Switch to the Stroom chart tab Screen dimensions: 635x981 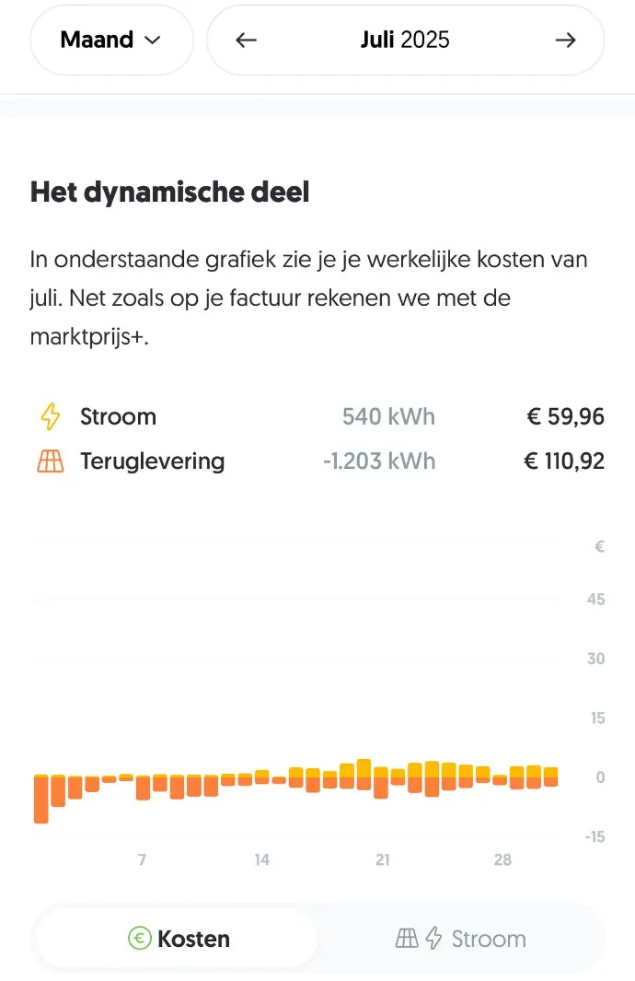tap(461, 939)
